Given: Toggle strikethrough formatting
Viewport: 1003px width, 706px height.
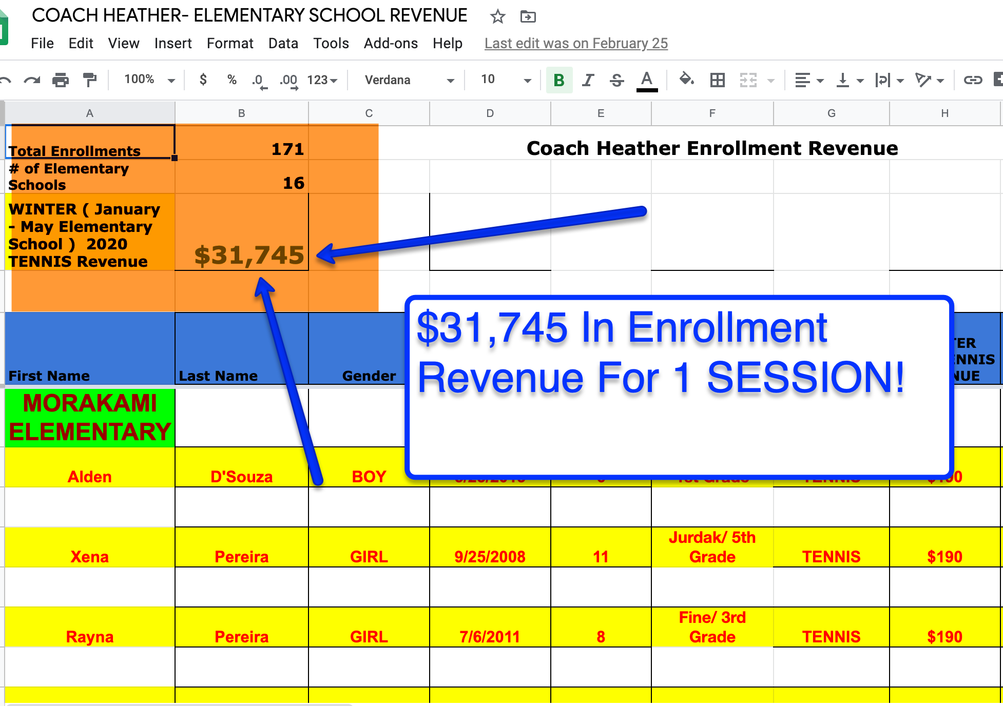Looking at the screenshot, I should pyautogui.click(x=616, y=80).
